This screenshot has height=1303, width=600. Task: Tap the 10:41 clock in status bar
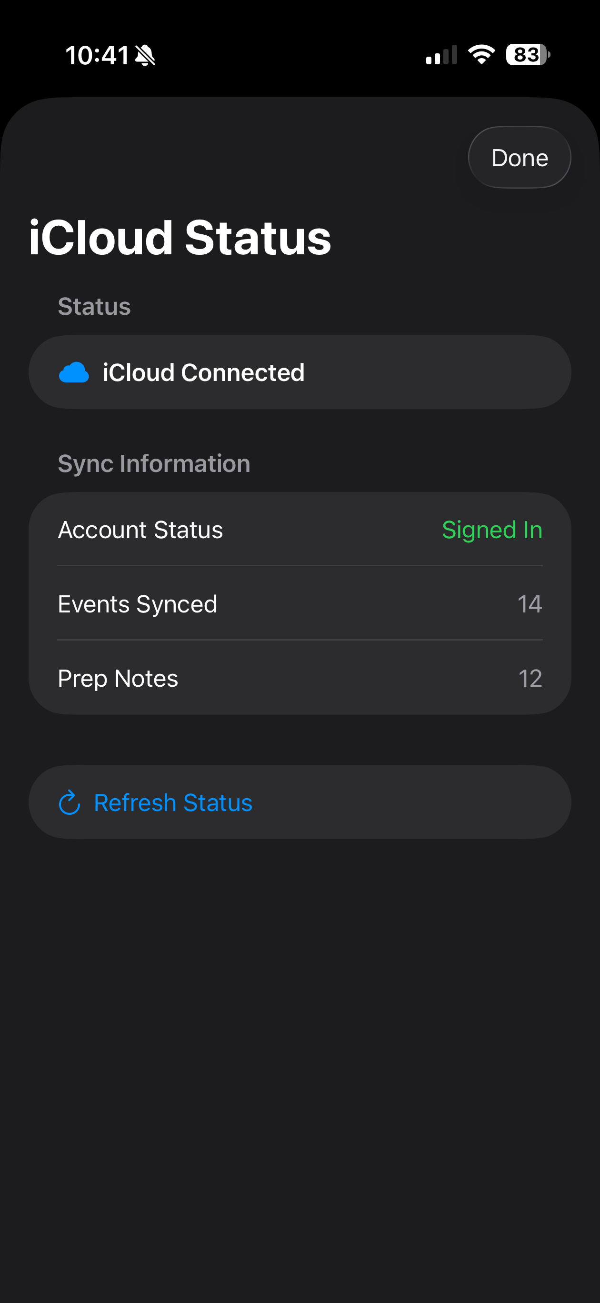click(x=97, y=55)
